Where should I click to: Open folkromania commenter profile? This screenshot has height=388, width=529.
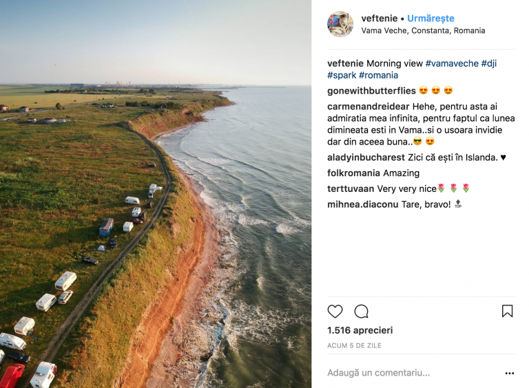[353, 173]
